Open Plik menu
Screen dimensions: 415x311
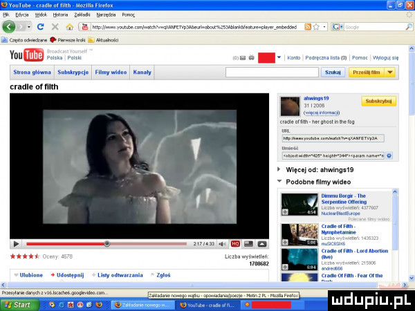click(6, 15)
